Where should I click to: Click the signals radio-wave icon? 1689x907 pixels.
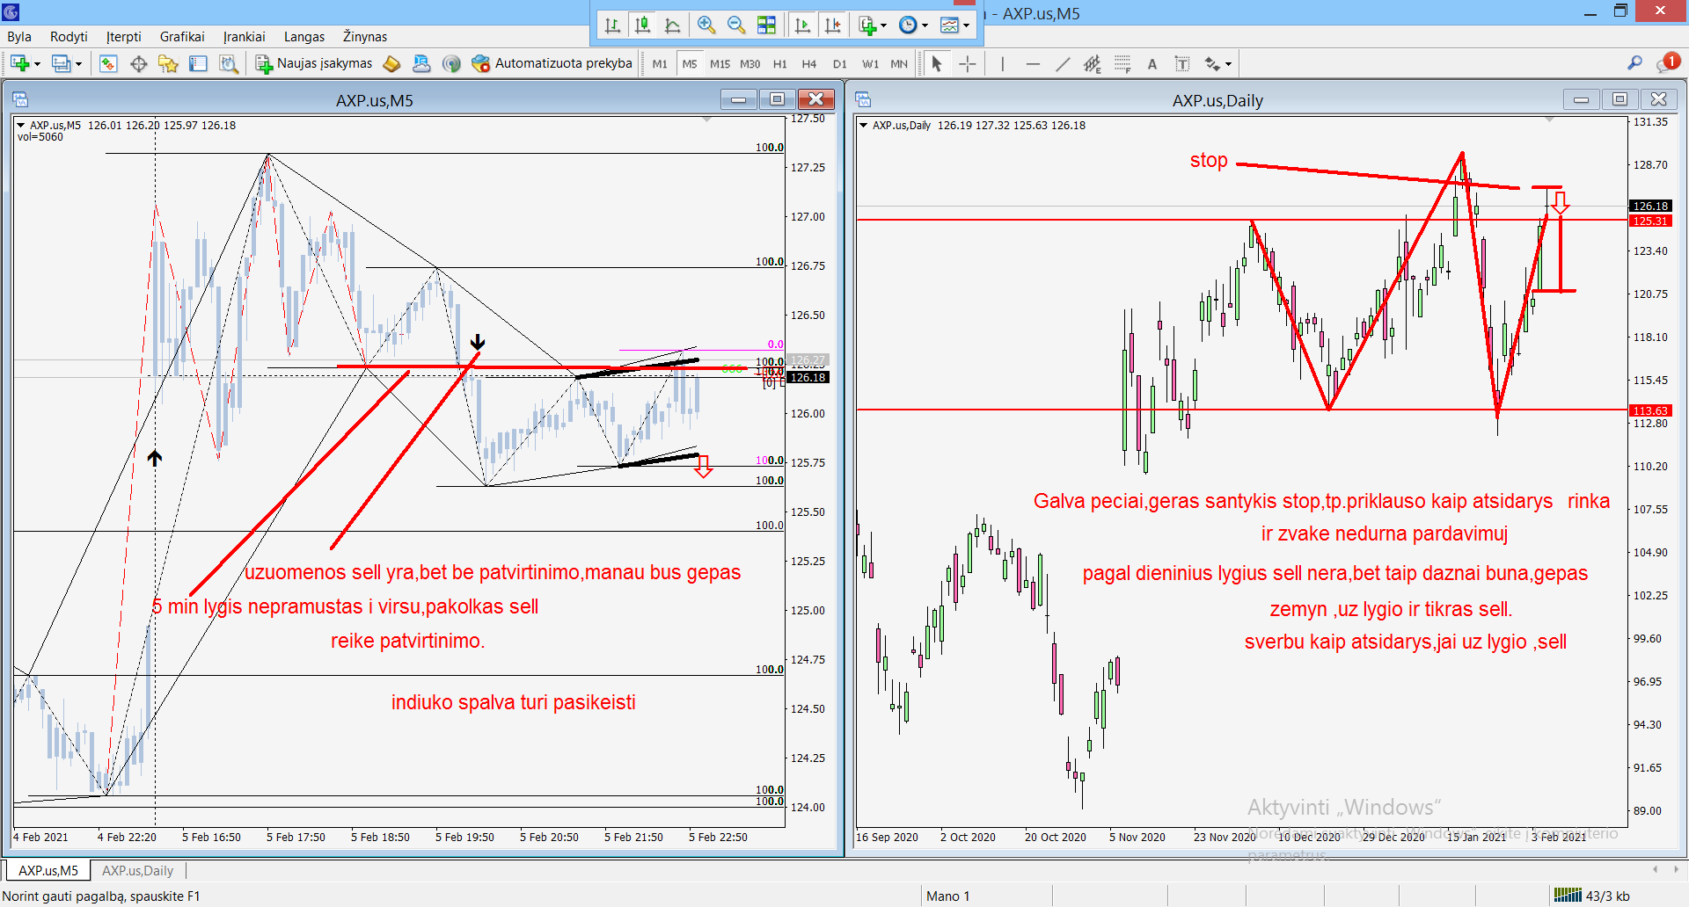(451, 63)
